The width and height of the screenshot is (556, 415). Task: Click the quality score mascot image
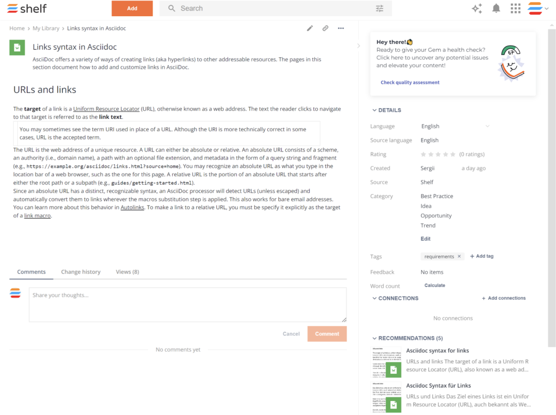(x=512, y=63)
